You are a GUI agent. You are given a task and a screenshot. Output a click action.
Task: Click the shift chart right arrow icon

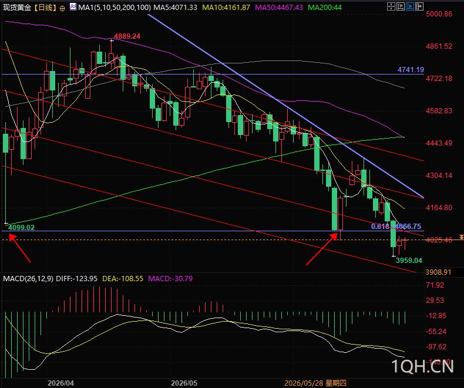[419, 6]
